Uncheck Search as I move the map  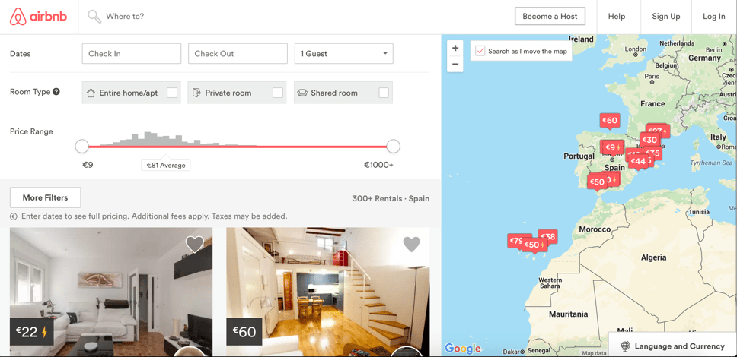tap(480, 51)
